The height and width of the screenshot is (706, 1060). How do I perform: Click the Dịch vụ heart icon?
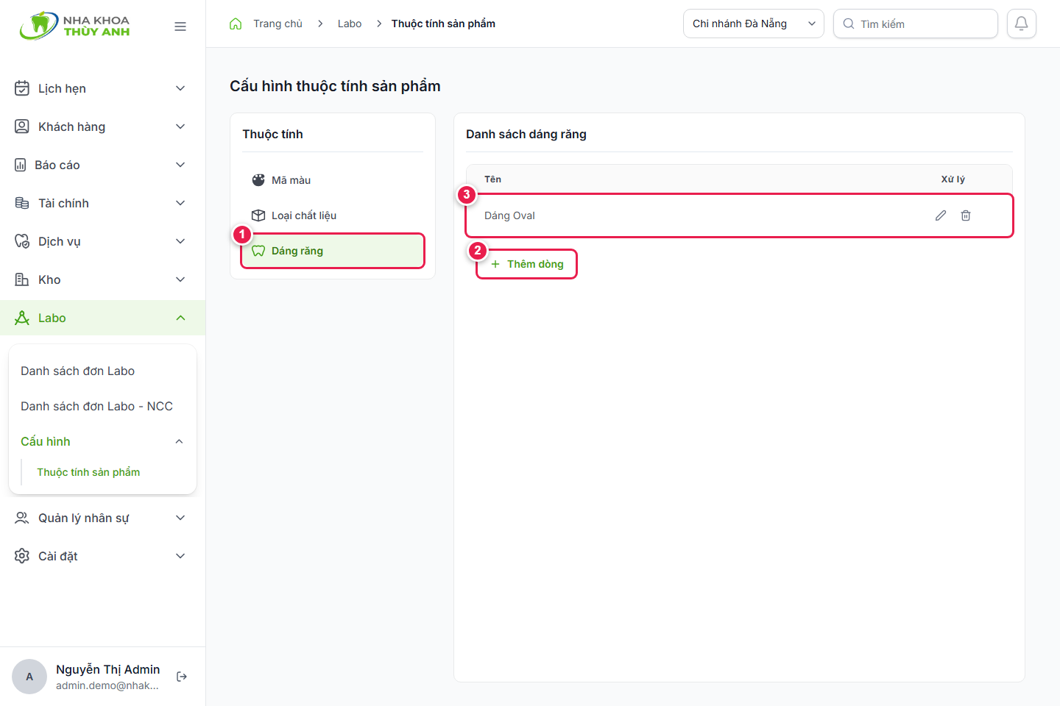[x=22, y=241]
